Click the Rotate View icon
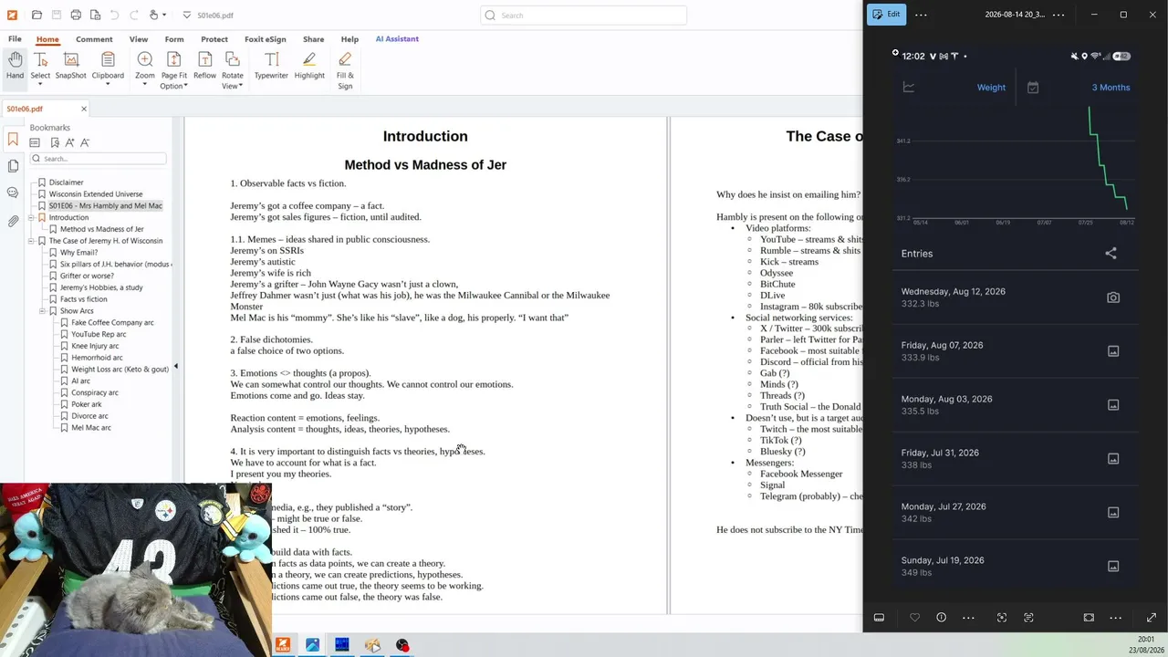The height and width of the screenshot is (657, 1168). (232, 59)
